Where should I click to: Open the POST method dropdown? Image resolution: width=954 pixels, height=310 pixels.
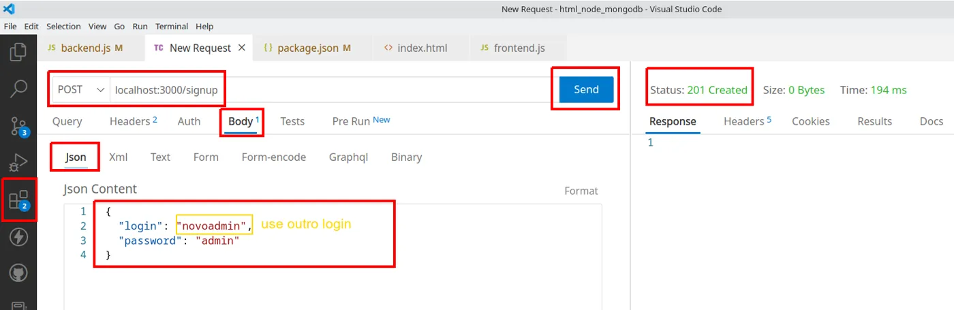[81, 89]
